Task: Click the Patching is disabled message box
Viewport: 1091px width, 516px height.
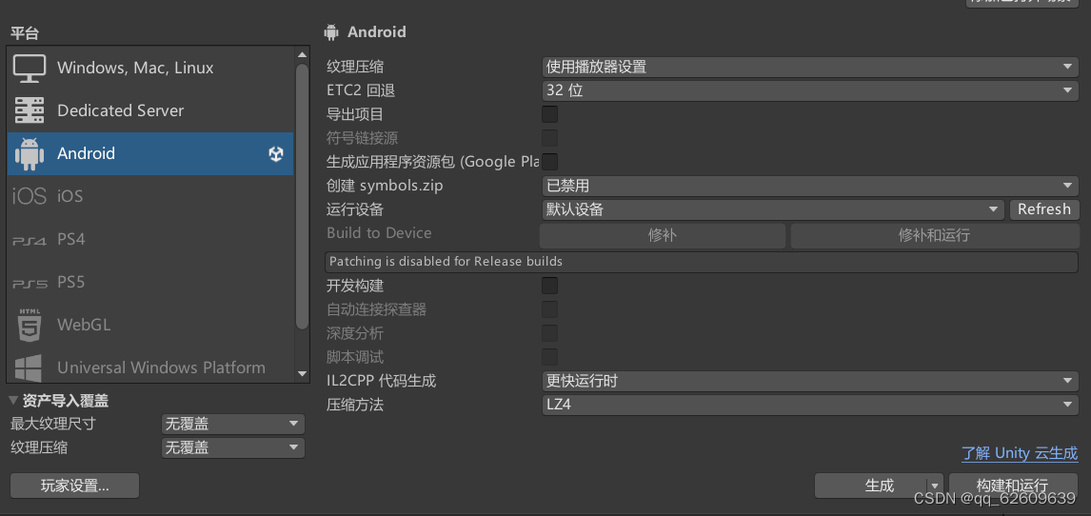Action: click(x=702, y=262)
